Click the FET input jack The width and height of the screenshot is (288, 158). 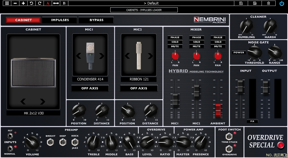10,136
